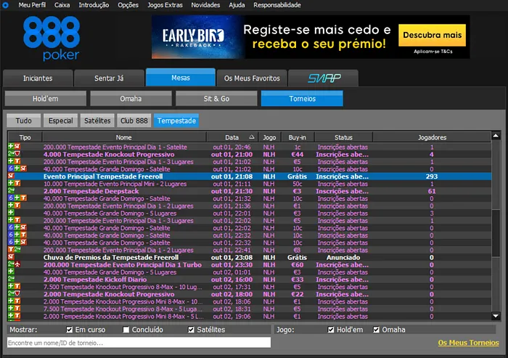
Task: Sort by the Status column header
Action: [343, 137]
